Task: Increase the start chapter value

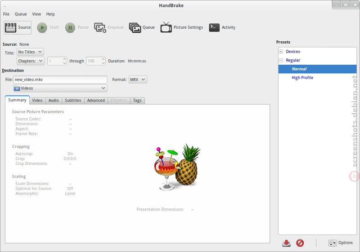Action: coord(64,59)
